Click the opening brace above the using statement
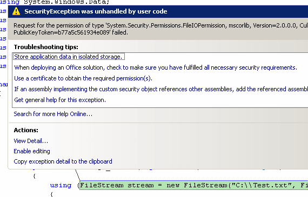The width and height of the screenshot is (308, 197). (x=35, y=176)
